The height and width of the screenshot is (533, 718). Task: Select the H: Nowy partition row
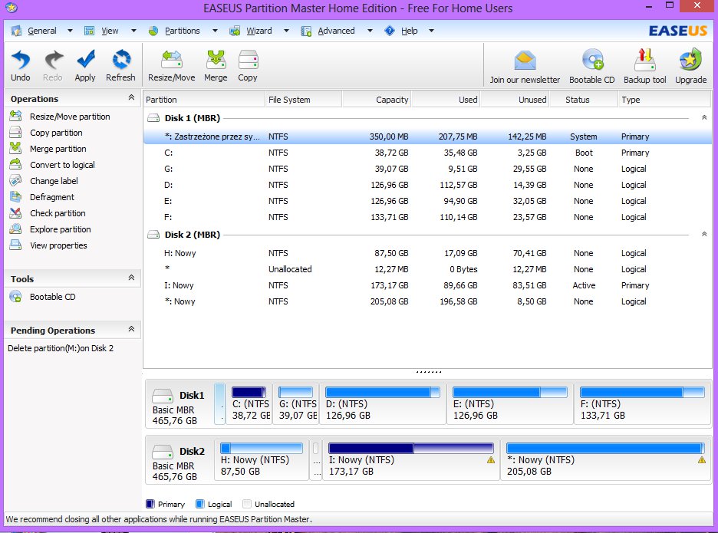click(428, 253)
